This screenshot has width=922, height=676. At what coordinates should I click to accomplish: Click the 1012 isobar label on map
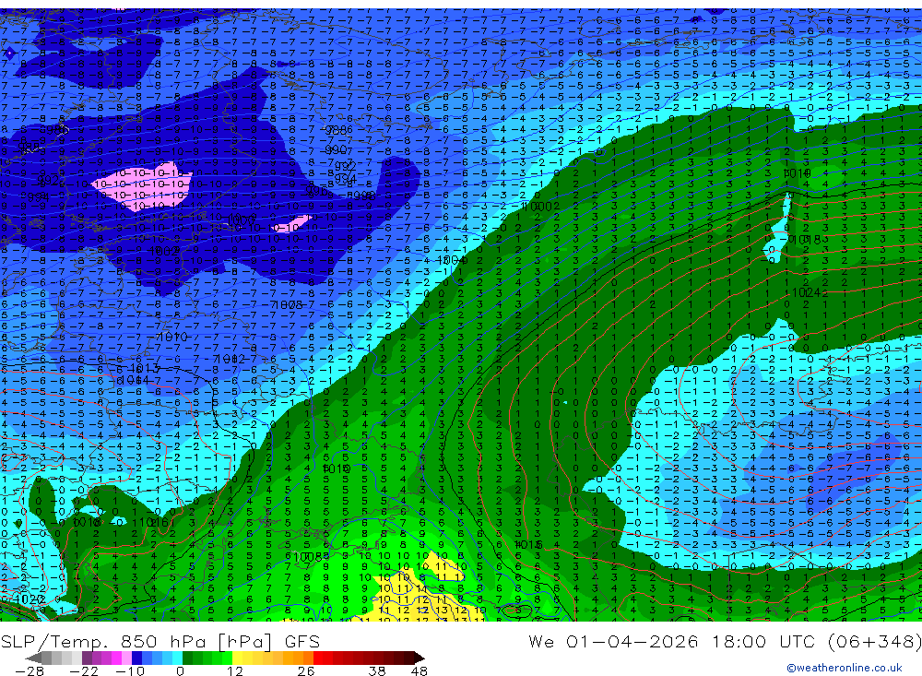click(x=230, y=359)
